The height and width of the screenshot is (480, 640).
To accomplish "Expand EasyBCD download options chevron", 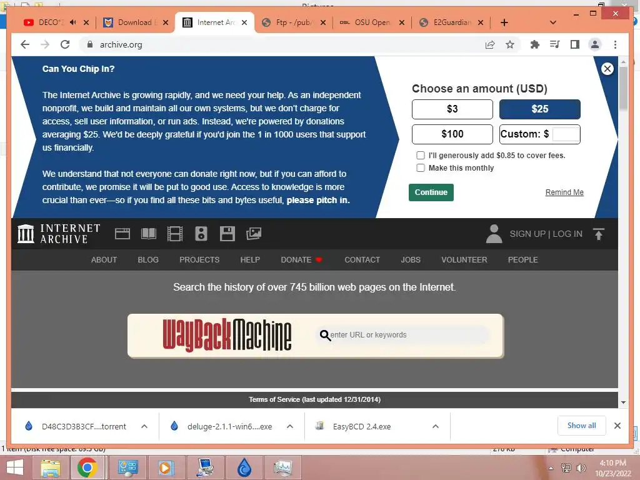I will click(436, 426).
